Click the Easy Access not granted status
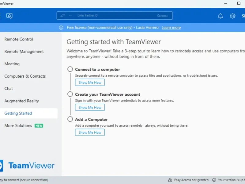Viewport: 245px width, 184px height. [x=191, y=180]
